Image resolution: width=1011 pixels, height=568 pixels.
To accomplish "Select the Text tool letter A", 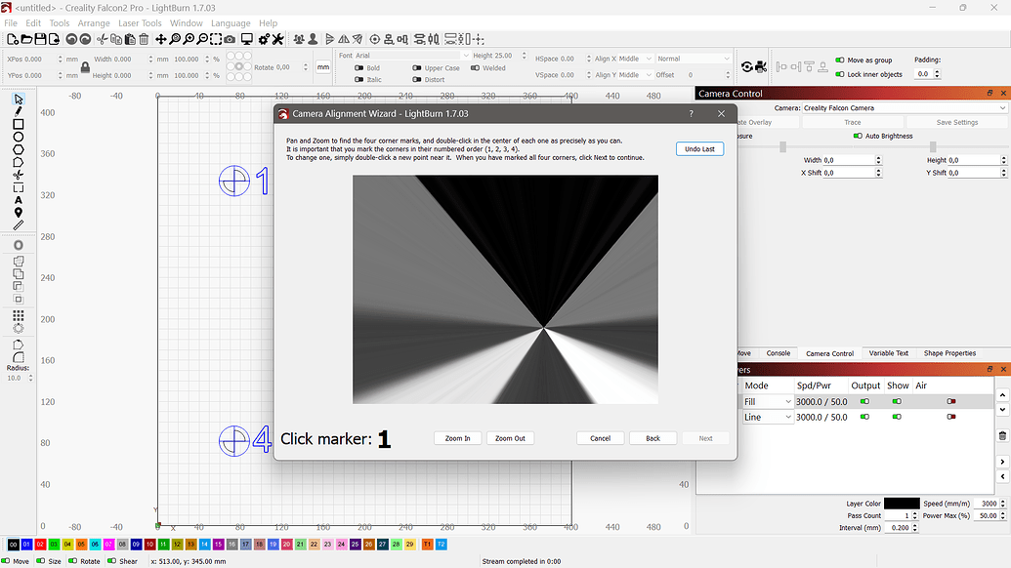I will (18, 200).
